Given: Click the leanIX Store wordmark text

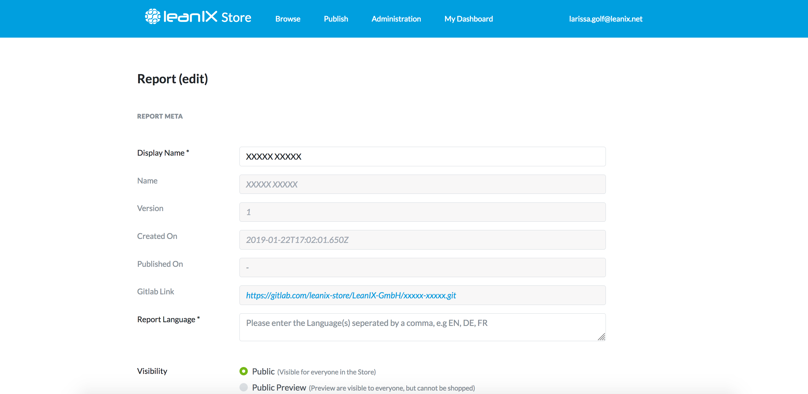Looking at the screenshot, I should point(207,17).
